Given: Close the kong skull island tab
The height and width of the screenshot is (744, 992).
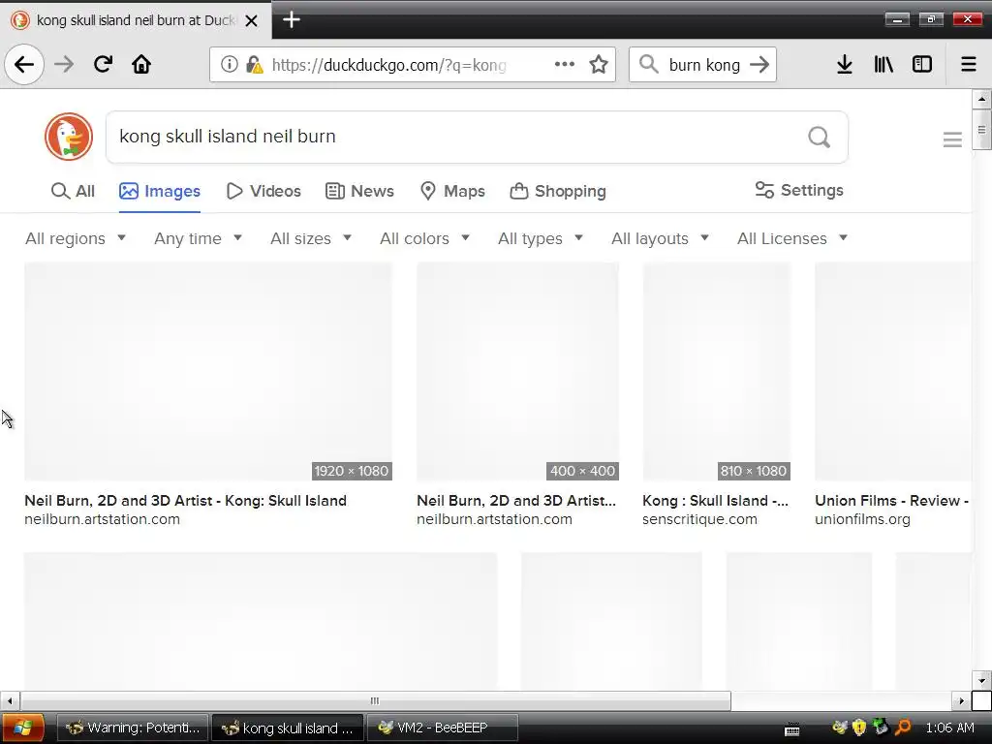Looking at the screenshot, I should point(251,21).
